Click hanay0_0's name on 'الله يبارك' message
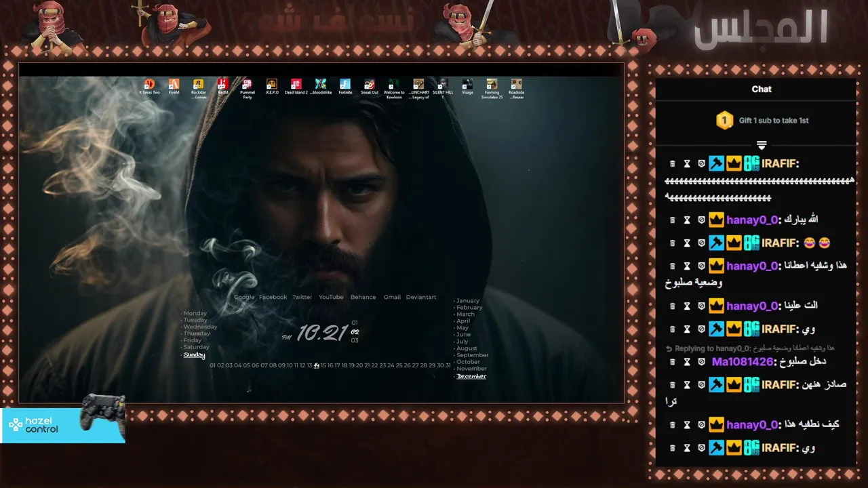 752,220
